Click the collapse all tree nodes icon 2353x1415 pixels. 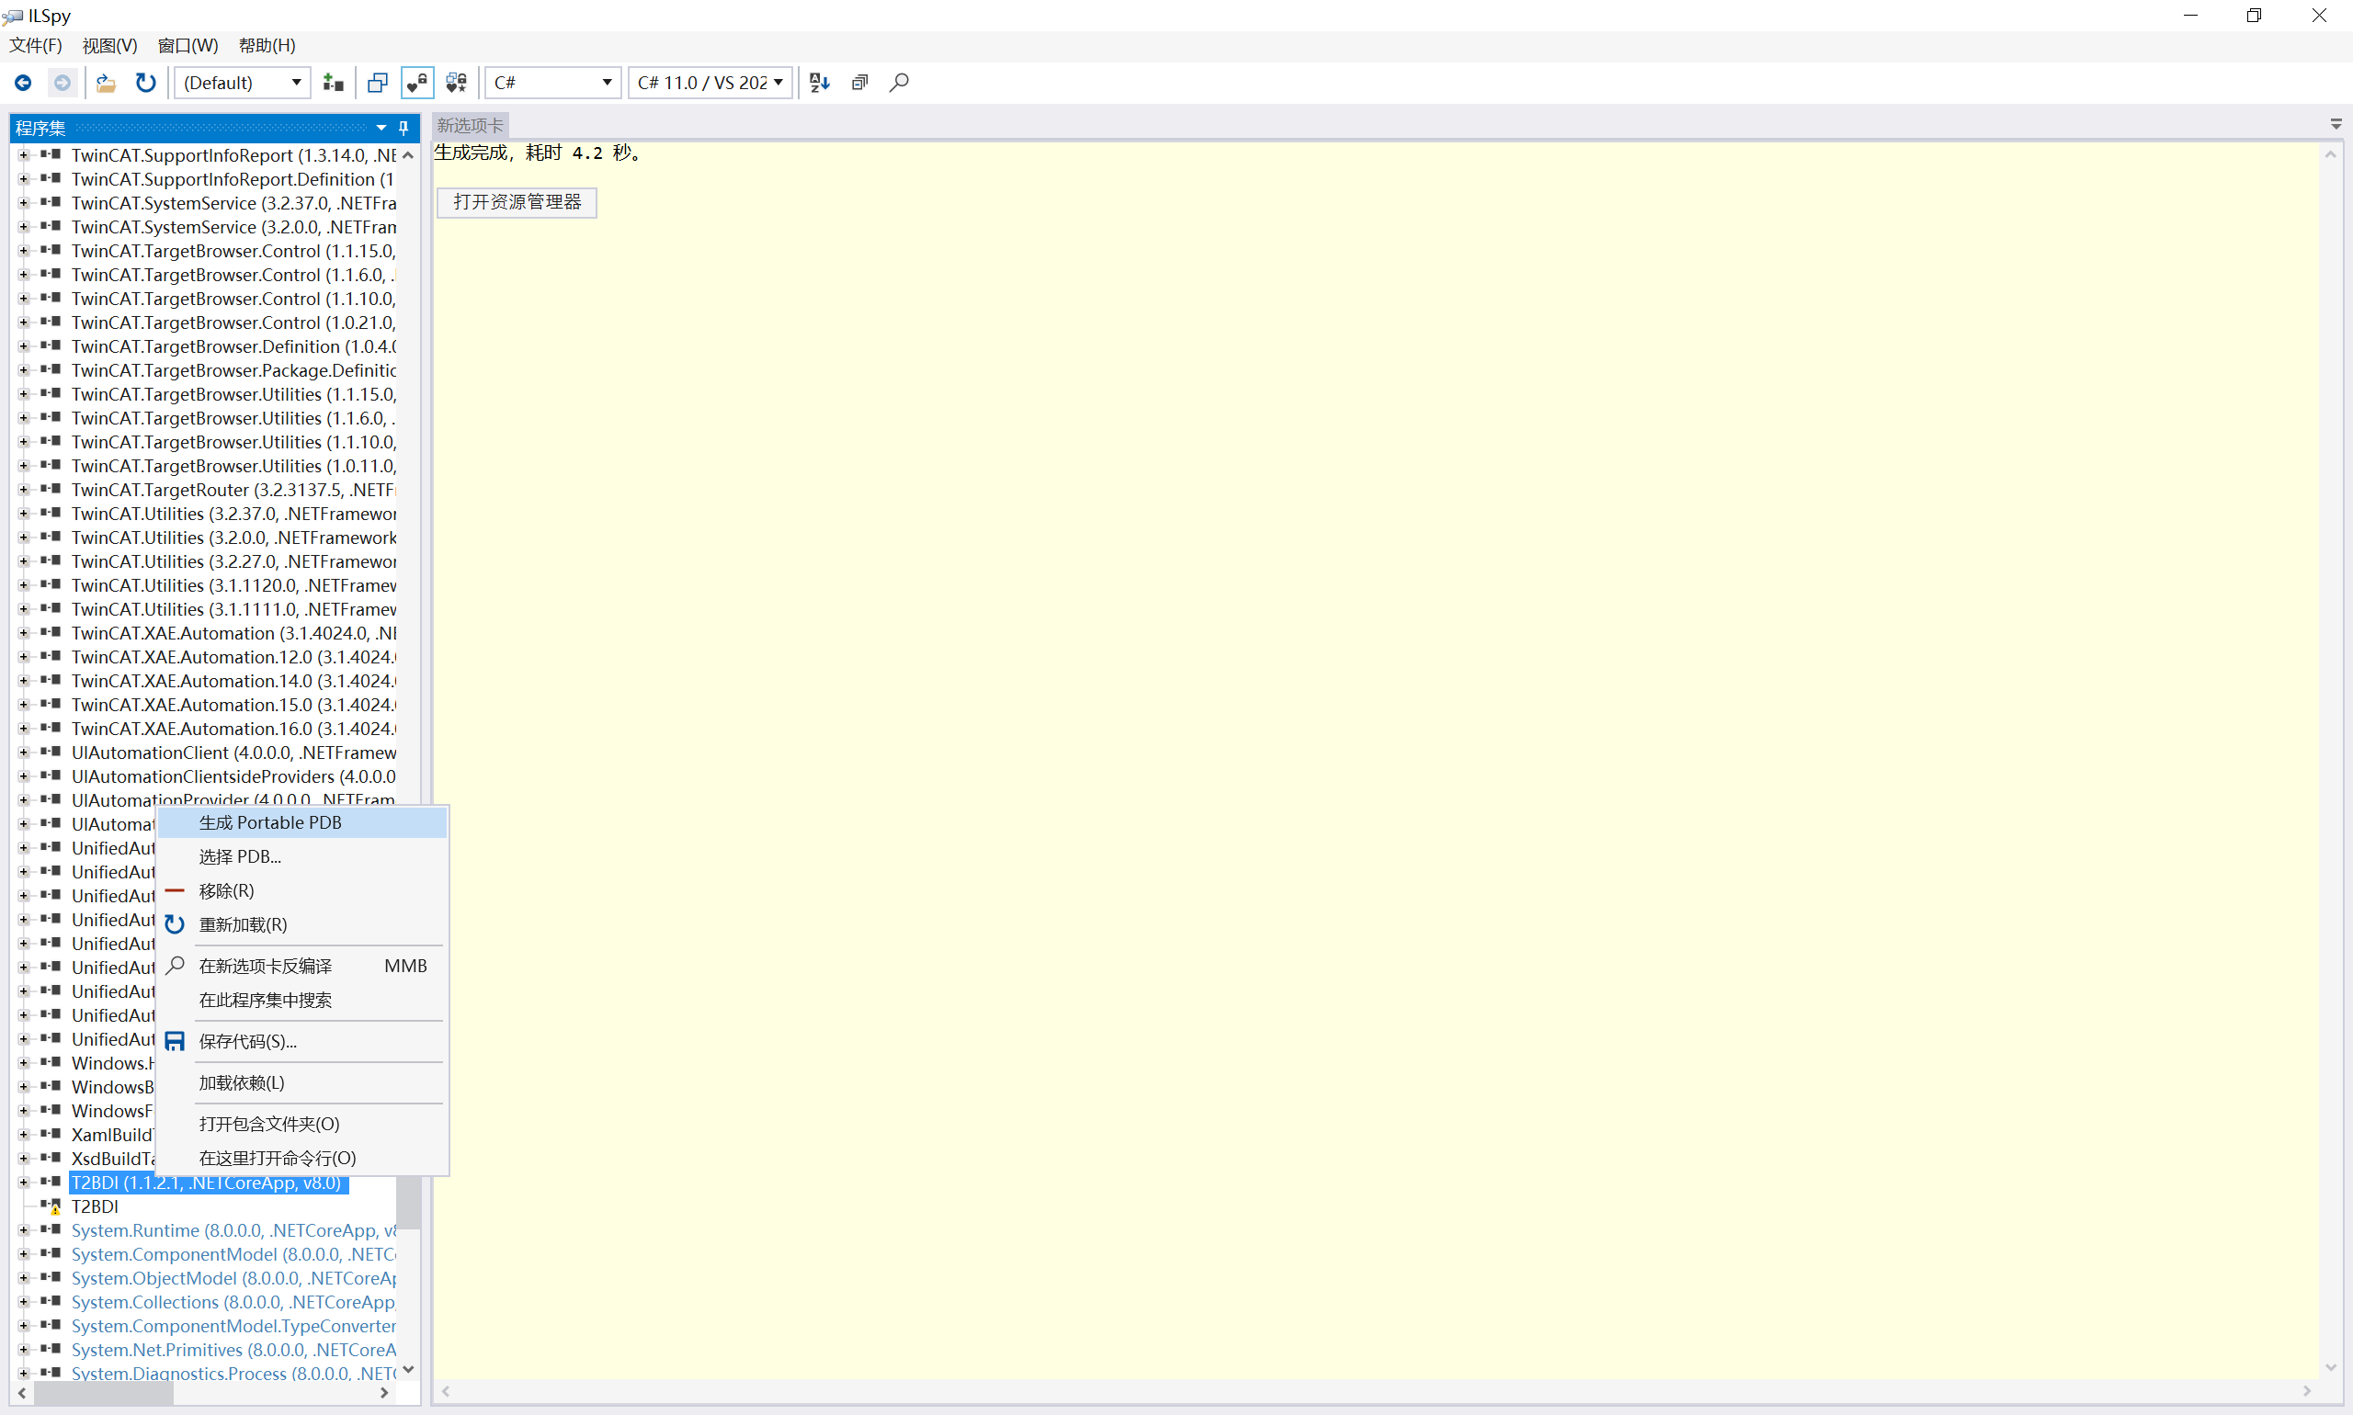(859, 83)
